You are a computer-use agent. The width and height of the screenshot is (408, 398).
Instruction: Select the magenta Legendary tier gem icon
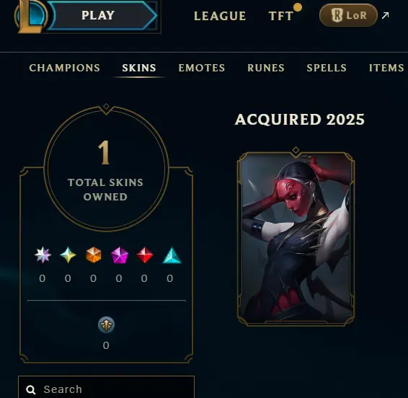click(x=120, y=255)
